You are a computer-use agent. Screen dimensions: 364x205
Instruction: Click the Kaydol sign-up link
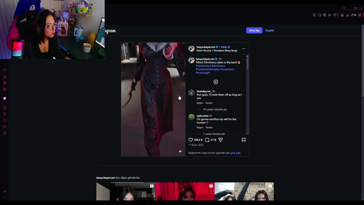270,30
